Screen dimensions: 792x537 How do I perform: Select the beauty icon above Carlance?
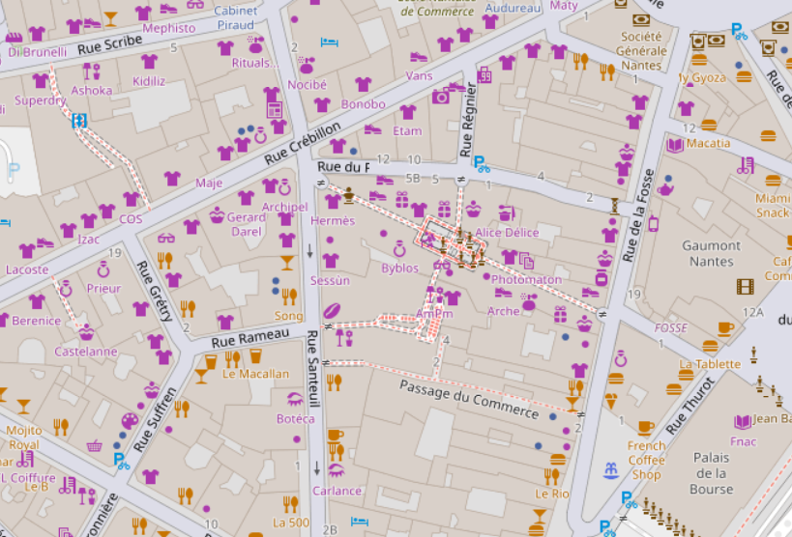pos(336,471)
